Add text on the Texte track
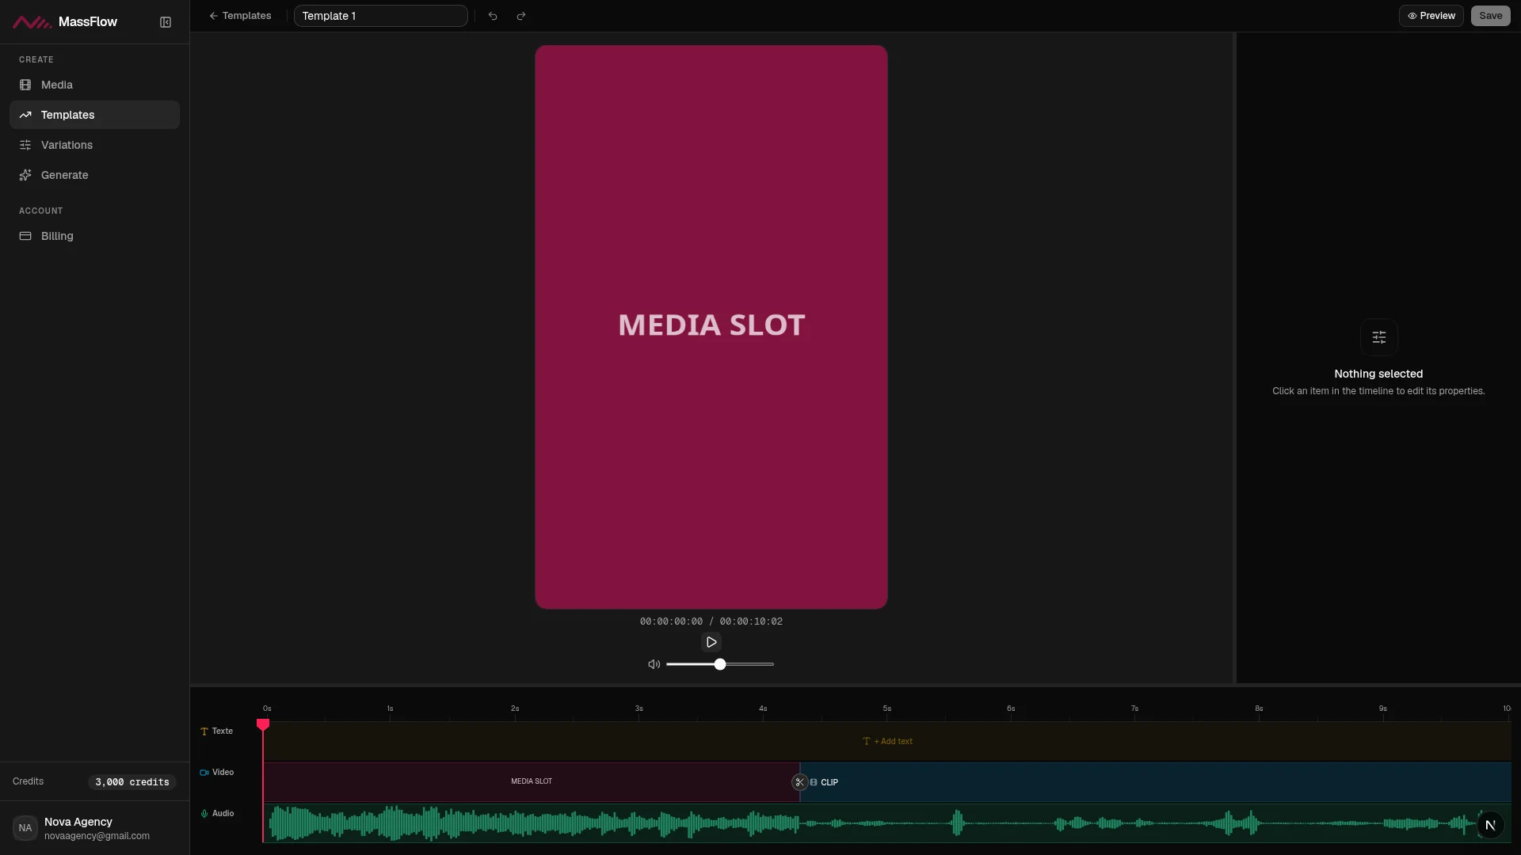 [888, 742]
